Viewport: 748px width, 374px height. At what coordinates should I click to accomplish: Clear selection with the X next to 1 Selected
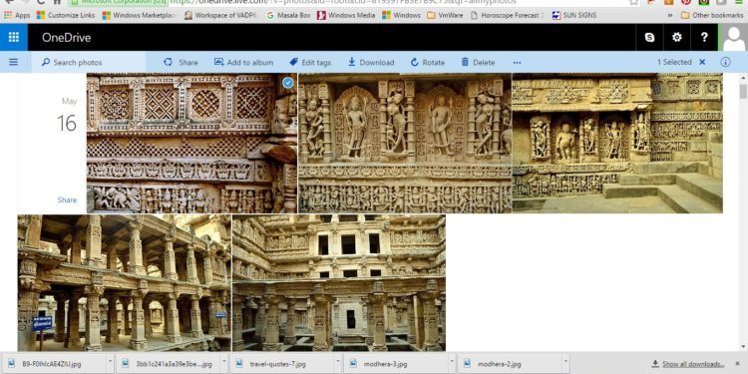702,62
